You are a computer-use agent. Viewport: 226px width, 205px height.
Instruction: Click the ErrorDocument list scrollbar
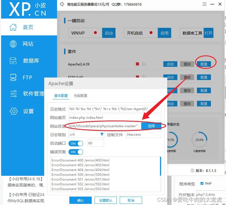[x=161, y=166]
